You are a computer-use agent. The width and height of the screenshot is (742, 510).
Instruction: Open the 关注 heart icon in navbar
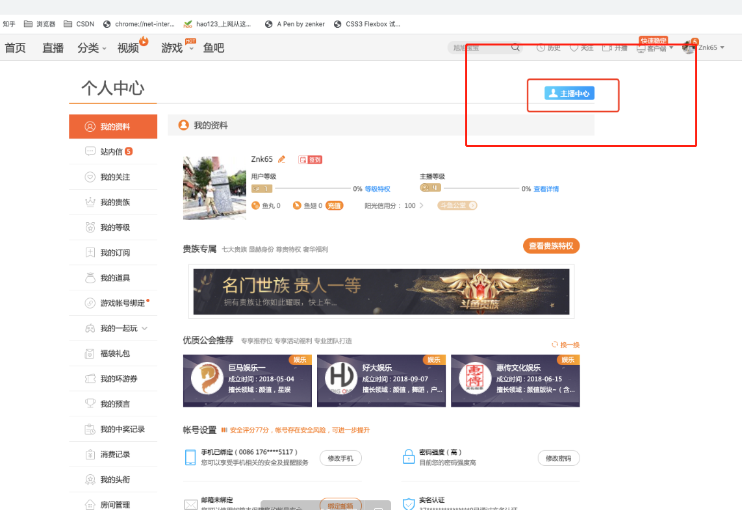click(574, 48)
